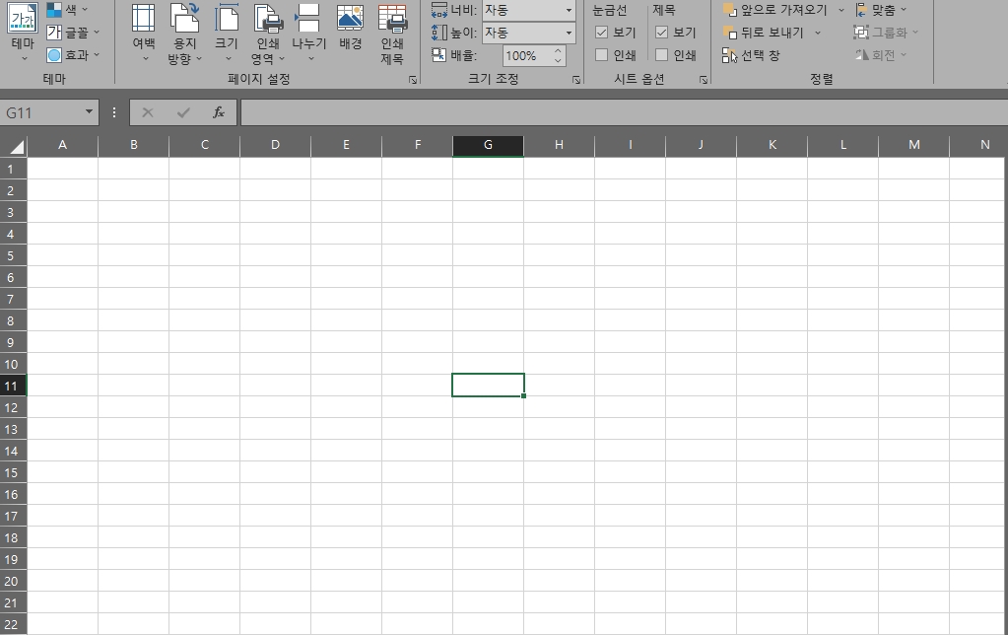Expand the Name Box dropdown arrow

pyautogui.click(x=89, y=112)
